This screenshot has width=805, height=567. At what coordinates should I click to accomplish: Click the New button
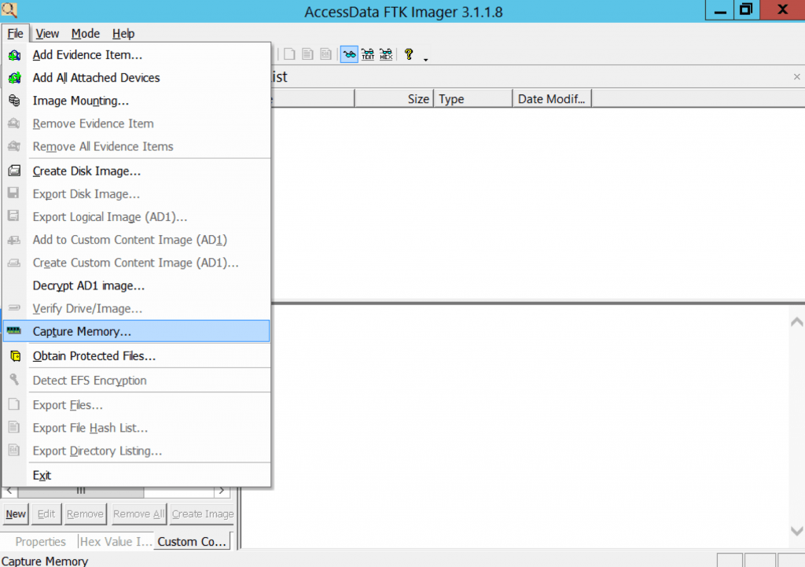[x=16, y=514]
